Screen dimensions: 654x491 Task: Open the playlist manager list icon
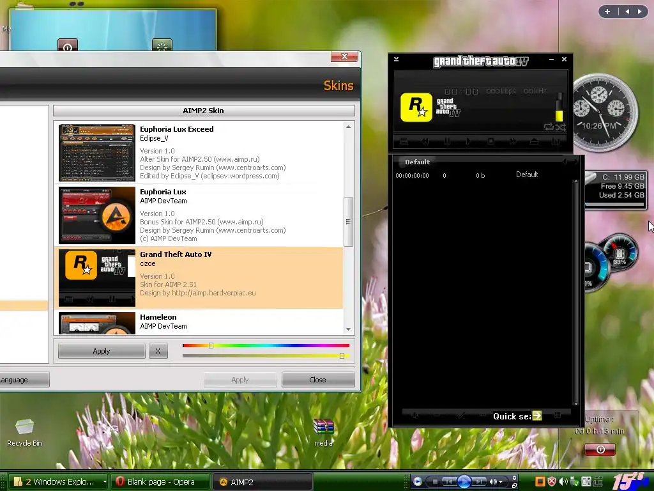pos(557,416)
